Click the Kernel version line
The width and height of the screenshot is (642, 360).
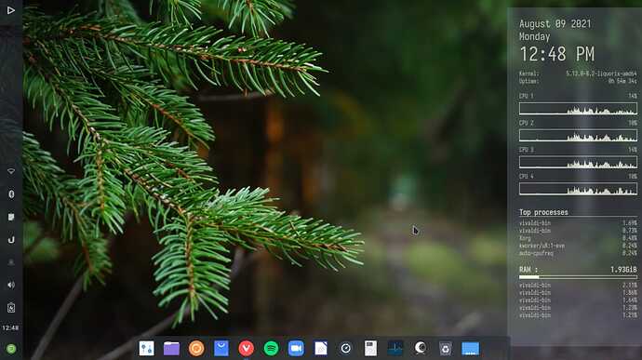[x=578, y=73]
